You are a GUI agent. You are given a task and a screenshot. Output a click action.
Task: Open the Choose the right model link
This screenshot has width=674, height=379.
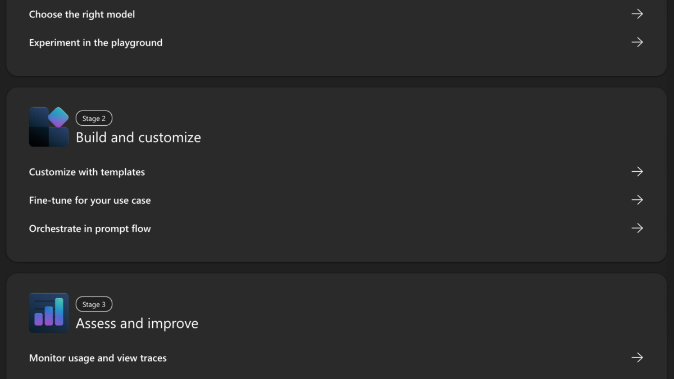click(x=82, y=14)
